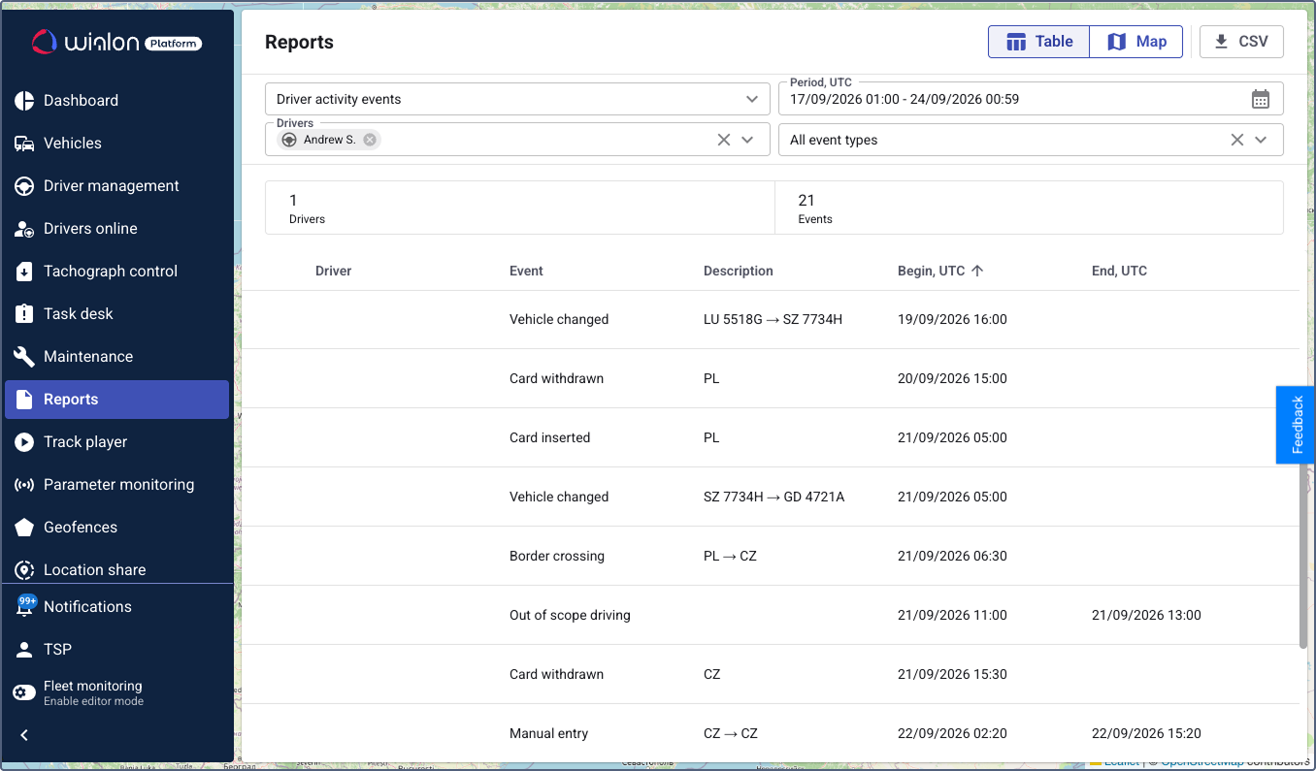Click the Notifications bell icon
The height and width of the screenshot is (771, 1316).
(25, 607)
